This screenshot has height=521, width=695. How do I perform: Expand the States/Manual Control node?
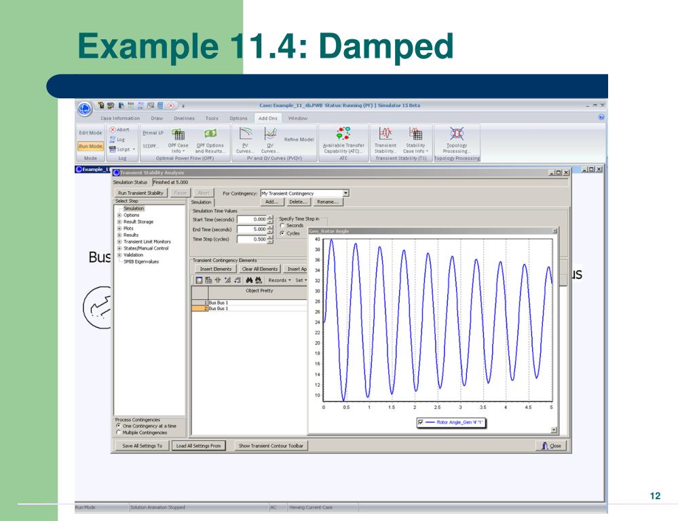119,248
